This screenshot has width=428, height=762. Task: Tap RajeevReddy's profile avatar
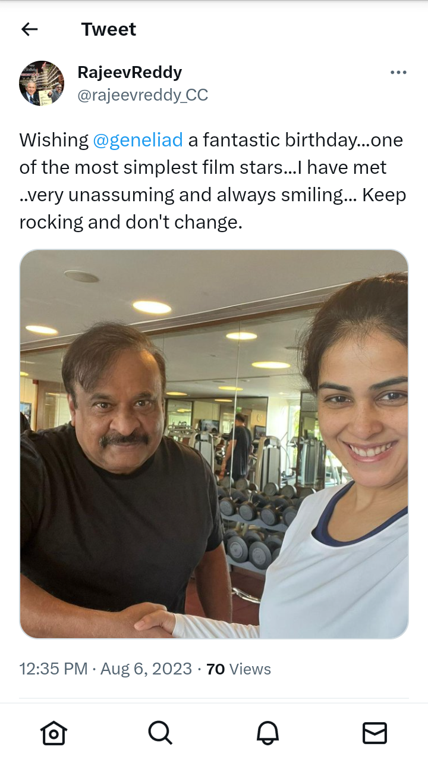point(42,83)
